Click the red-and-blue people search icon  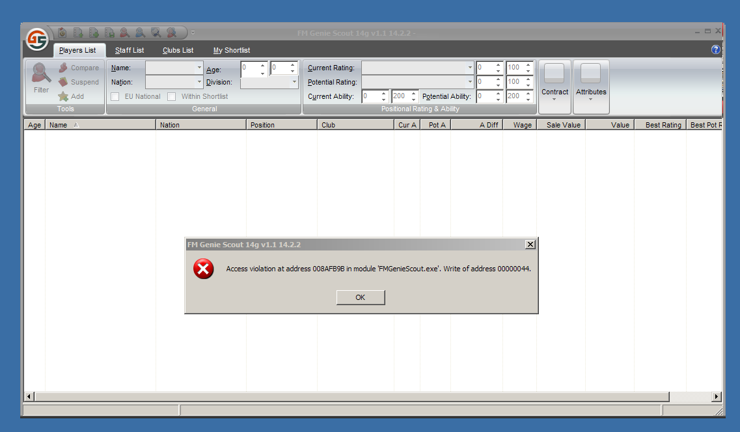coord(171,33)
